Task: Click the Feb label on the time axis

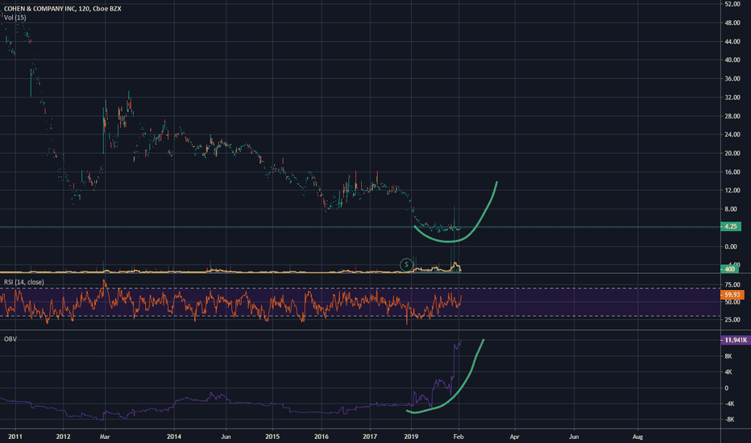Action: pyautogui.click(x=458, y=437)
